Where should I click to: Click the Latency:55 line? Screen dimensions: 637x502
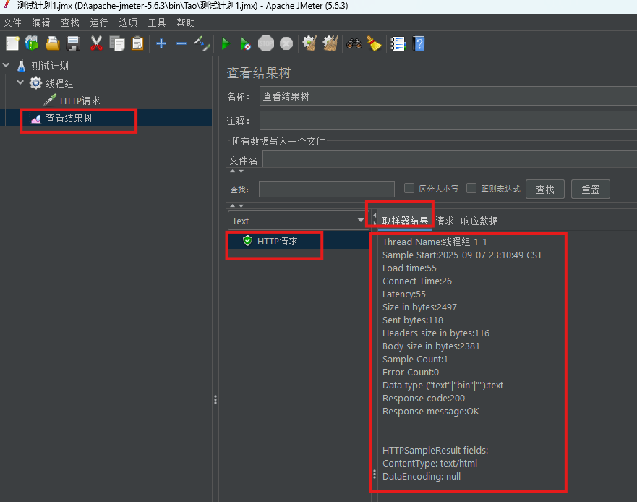[404, 294]
